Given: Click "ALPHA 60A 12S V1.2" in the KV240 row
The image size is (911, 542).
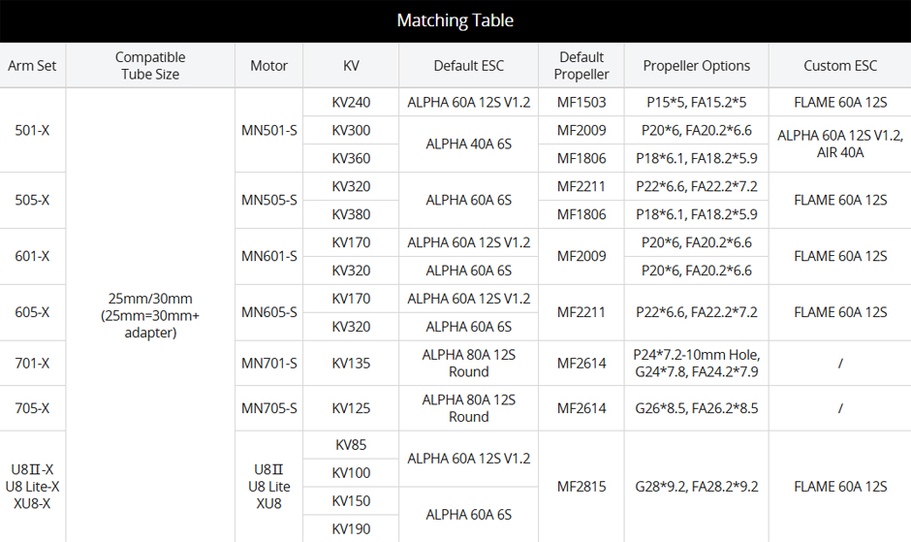Looking at the screenshot, I should (x=468, y=103).
